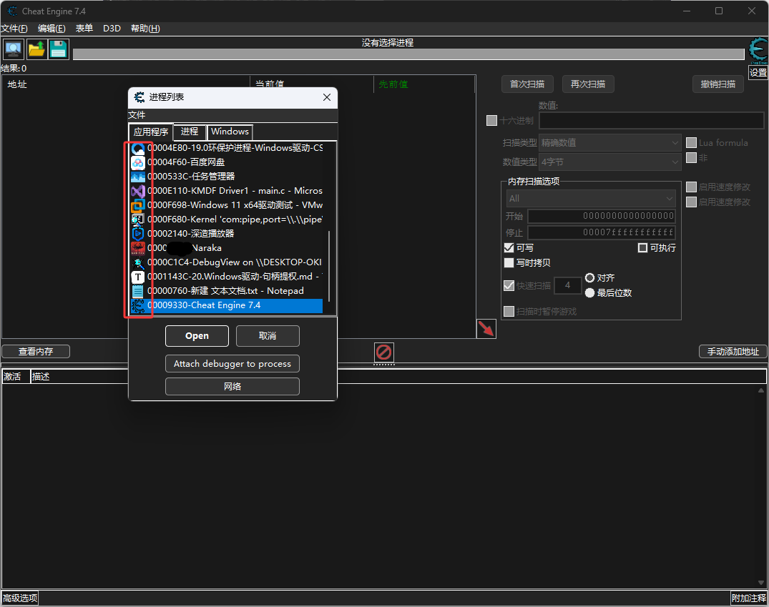Viewport: 769px width, 607px height.
Task: Click the open folder load table icon
Action: click(x=36, y=49)
